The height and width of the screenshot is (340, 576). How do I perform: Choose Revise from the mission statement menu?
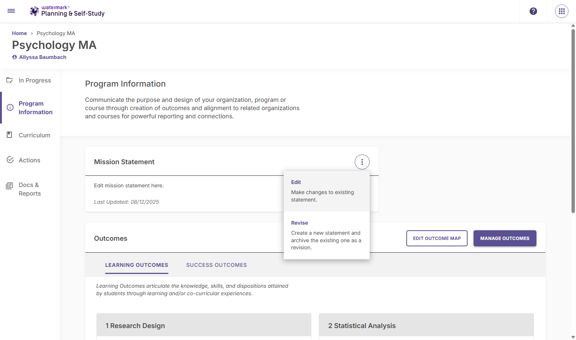point(327,235)
